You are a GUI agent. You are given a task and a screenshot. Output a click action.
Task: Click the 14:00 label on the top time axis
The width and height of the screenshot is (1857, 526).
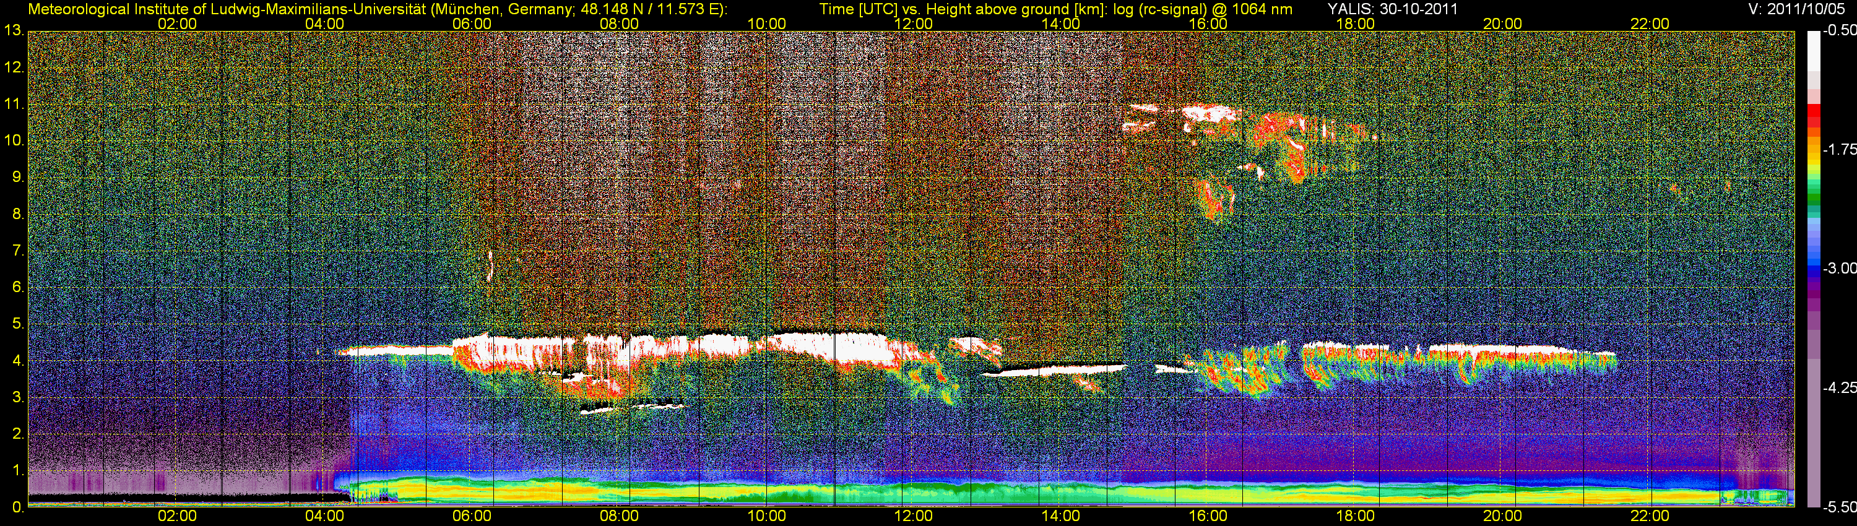1061,24
